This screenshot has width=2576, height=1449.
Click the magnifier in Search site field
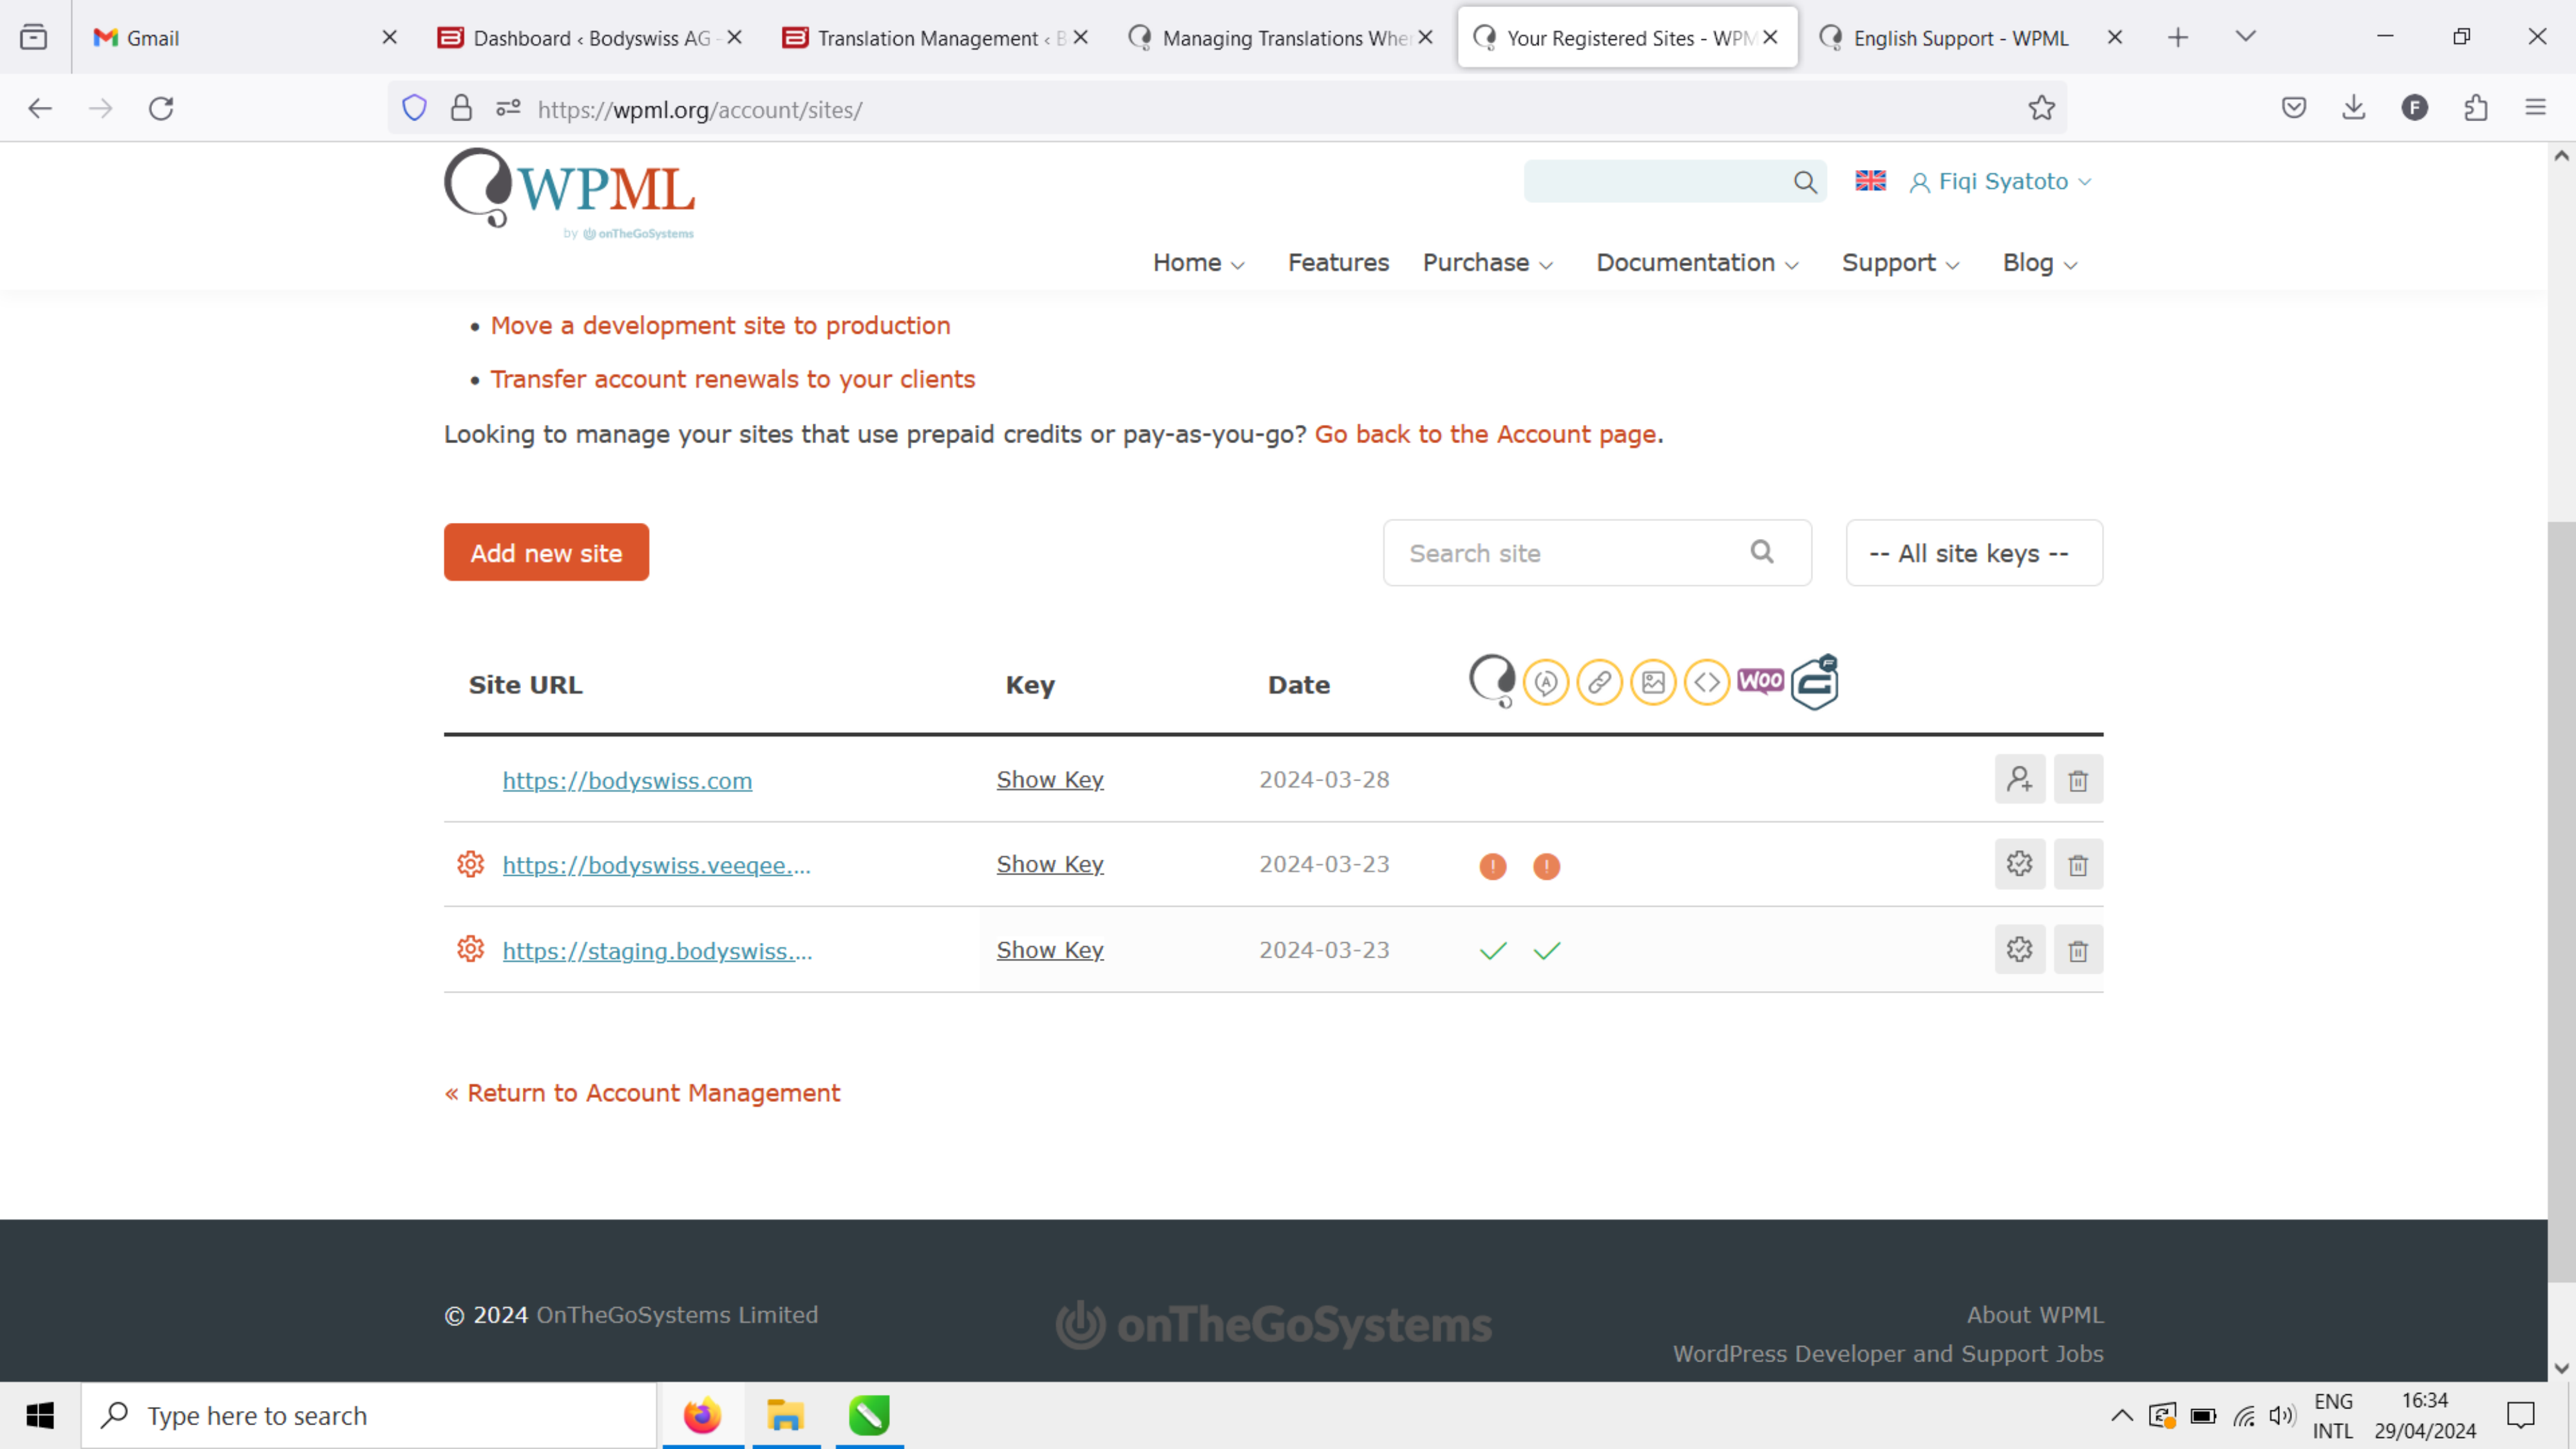pyautogui.click(x=1762, y=552)
